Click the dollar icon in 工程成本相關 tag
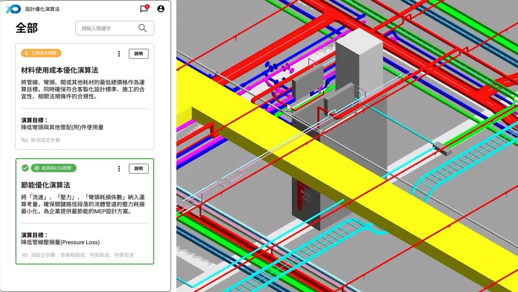Viewport: 518px width, 292px height. click(x=27, y=54)
